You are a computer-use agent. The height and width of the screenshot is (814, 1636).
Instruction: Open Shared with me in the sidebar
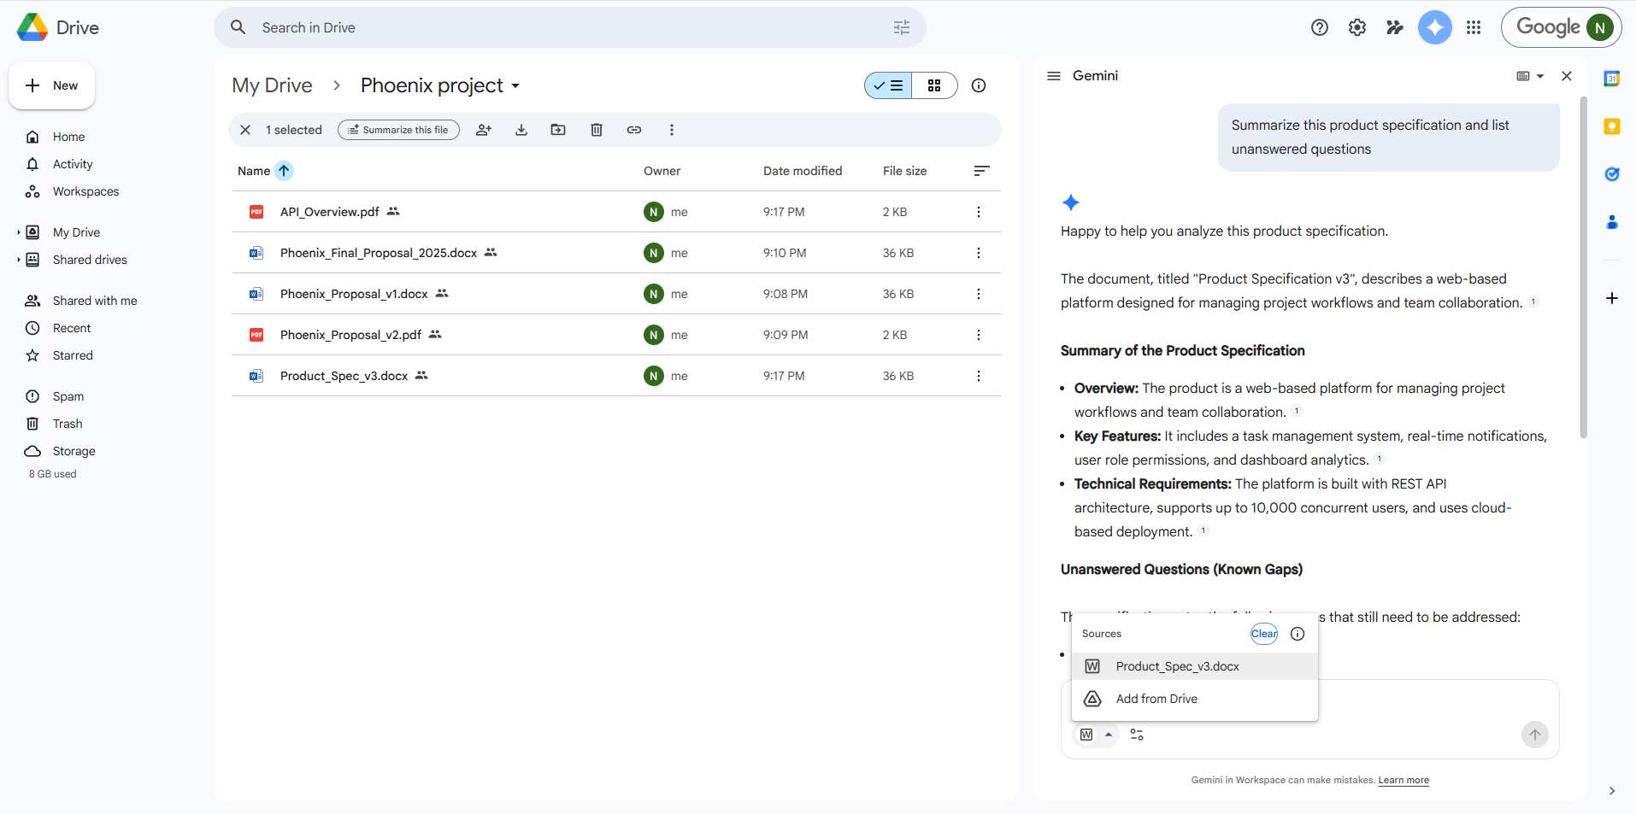(x=95, y=301)
